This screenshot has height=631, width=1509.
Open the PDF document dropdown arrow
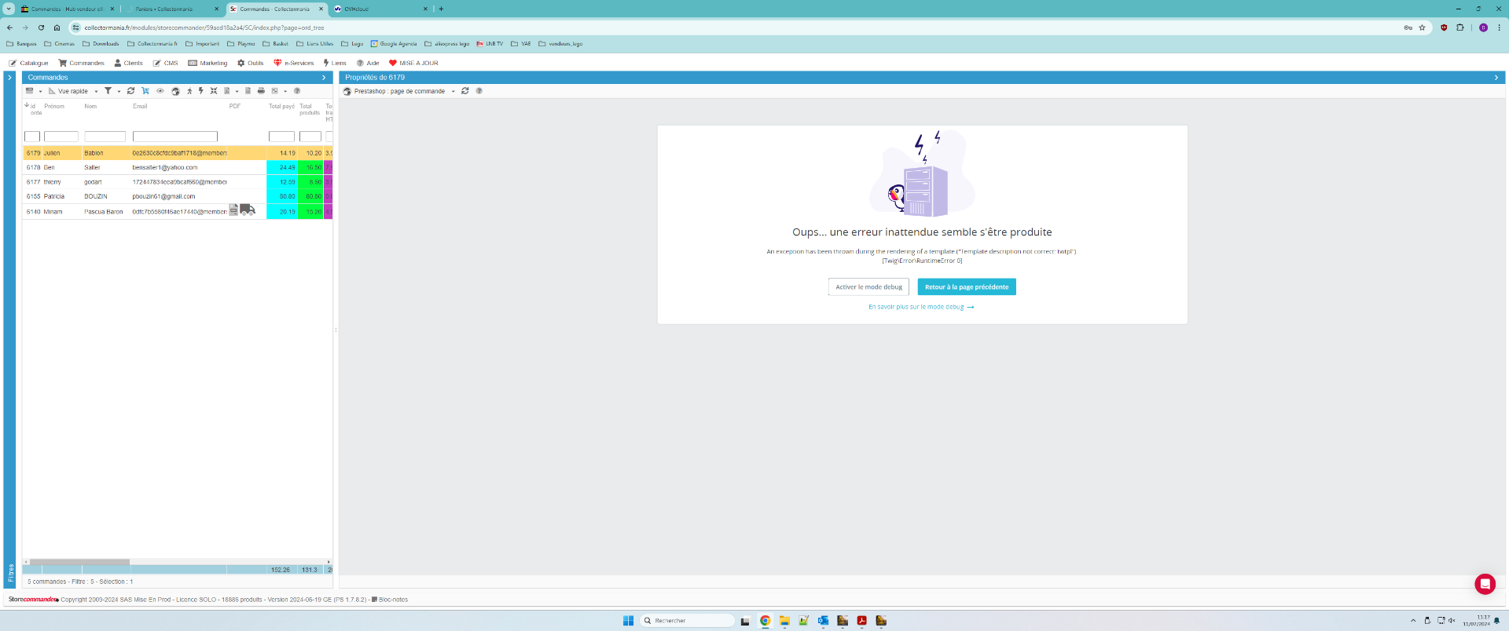pos(237,91)
